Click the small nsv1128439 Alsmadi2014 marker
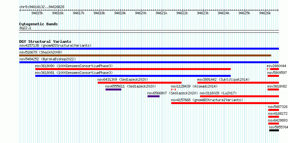Image resolution: width=288 pixels, height=143 pixels. (x=173, y=89)
